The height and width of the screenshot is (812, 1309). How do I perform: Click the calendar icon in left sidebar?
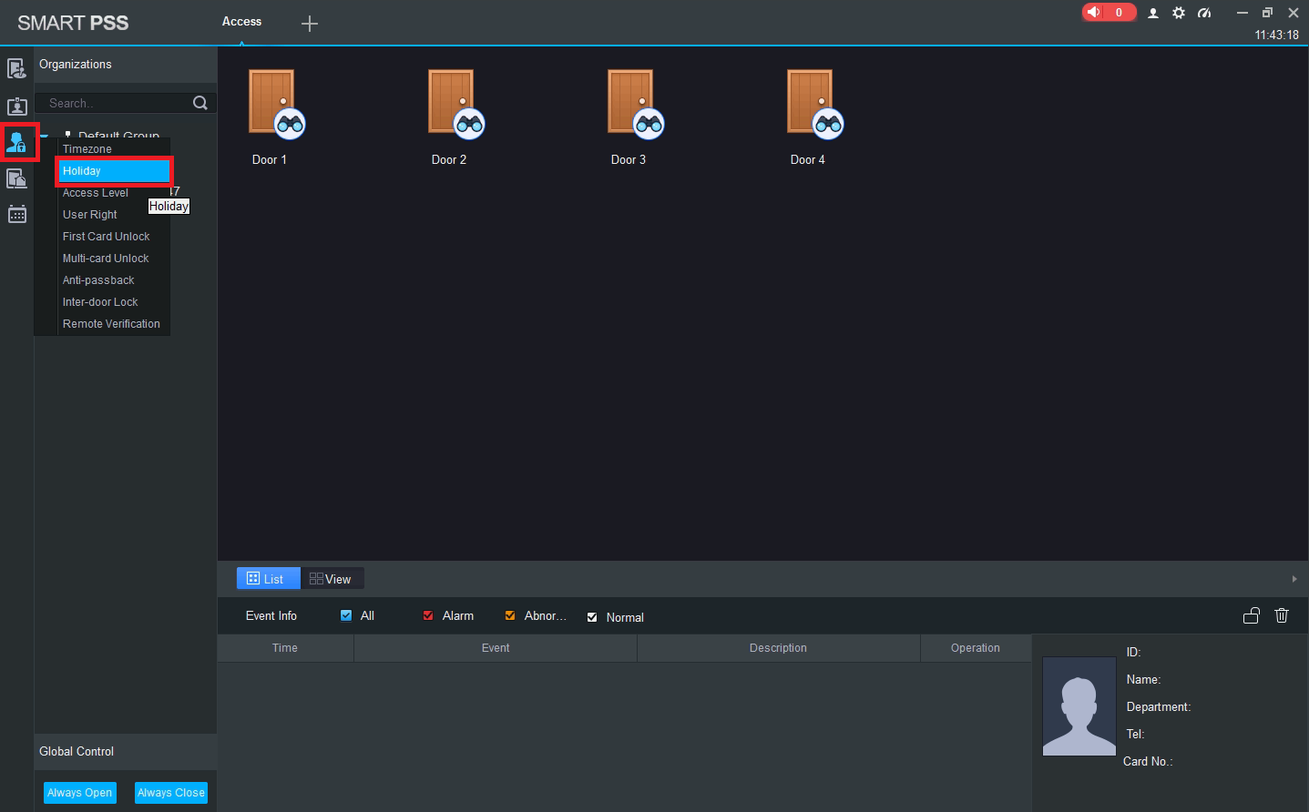click(17, 215)
